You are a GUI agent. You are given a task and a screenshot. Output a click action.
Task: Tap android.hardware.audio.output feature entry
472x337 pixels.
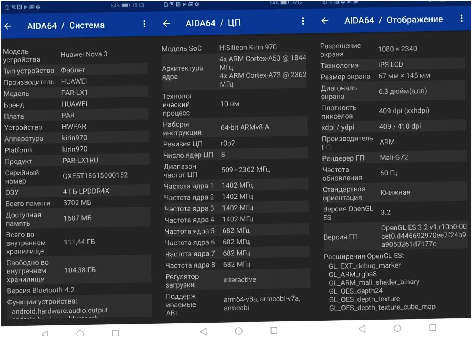click(x=60, y=310)
